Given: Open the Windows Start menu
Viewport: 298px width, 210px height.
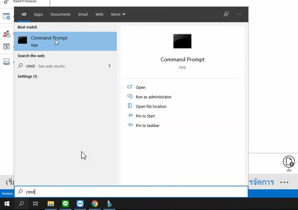Looking at the screenshot, I should [7, 204].
